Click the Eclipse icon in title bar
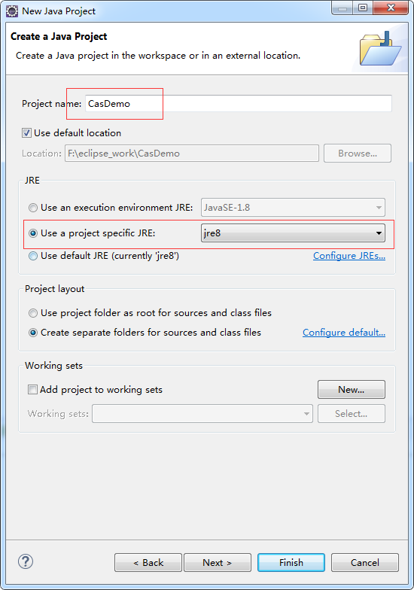The width and height of the screenshot is (414, 590). click(x=12, y=11)
